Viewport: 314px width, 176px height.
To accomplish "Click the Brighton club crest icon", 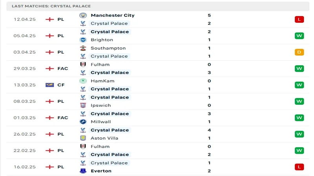I will (x=83, y=40).
